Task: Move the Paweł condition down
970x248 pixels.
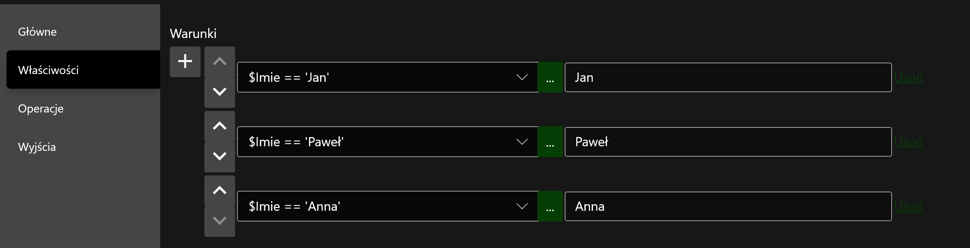Action: pyautogui.click(x=219, y=156)
